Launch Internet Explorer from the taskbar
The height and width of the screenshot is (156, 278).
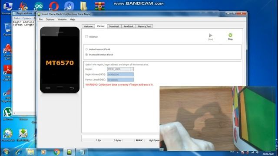19,152
